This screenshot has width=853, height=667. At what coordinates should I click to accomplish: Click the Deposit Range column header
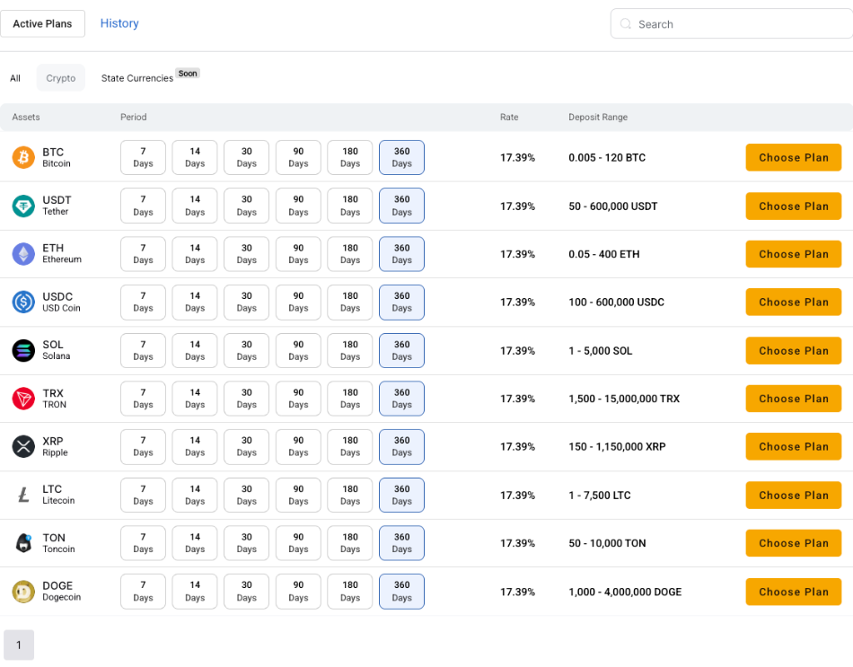(598, 117)
